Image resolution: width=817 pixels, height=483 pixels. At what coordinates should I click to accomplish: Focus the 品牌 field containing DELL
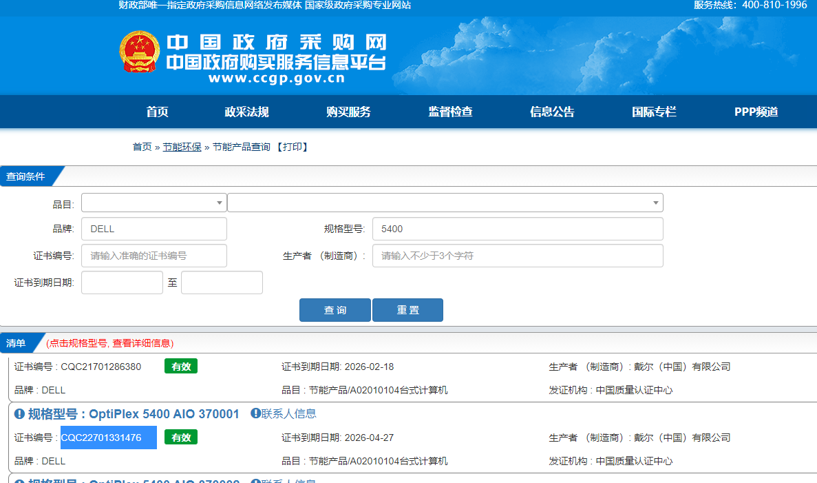tap(153, 229)
